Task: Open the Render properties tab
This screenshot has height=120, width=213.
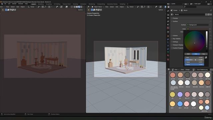Action: point(168,15)
